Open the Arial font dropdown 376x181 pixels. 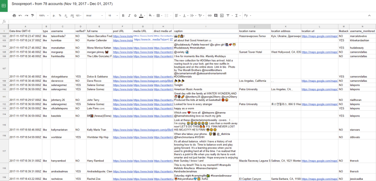94,16
